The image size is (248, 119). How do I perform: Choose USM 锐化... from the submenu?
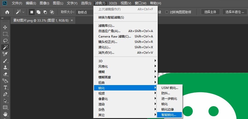coord(169,88)
